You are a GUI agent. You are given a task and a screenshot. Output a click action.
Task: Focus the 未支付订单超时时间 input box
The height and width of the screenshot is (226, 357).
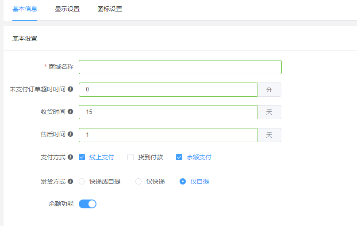click(x=168, y=90)
